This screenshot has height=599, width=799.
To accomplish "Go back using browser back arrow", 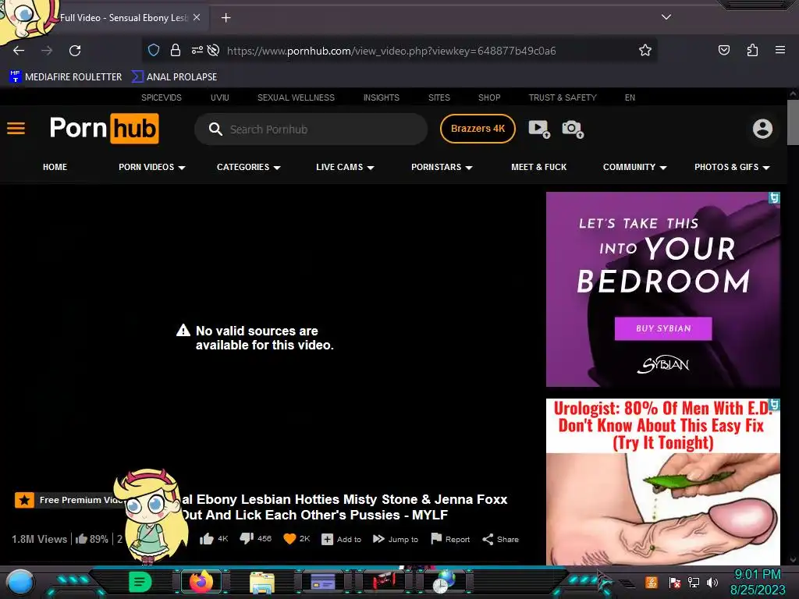I will click(x=19, y=51).
